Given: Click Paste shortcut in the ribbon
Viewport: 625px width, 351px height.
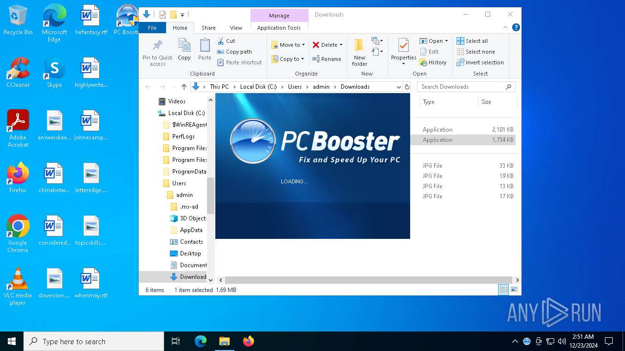Looking at the screenshot, I should click(x=239, y=62).
